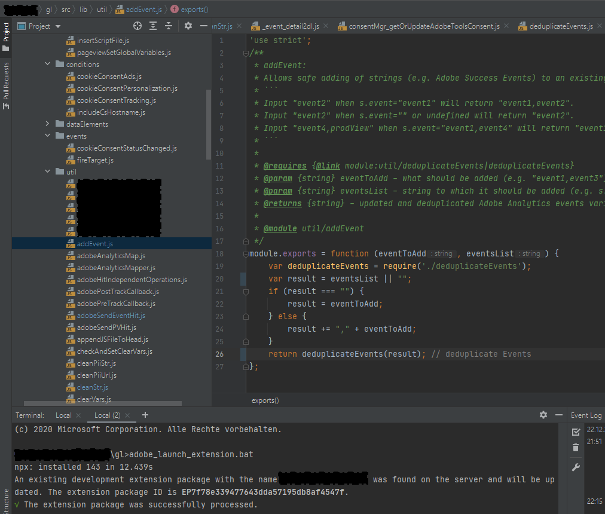Click the Project tree vertical scrollbar

209,124
